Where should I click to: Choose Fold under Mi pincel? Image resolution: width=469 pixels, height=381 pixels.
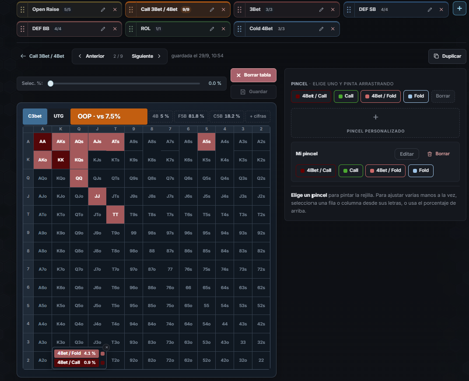(x=420, y=171)
